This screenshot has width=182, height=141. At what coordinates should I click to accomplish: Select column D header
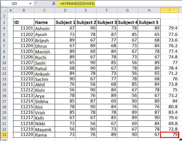tap(65, 10)
